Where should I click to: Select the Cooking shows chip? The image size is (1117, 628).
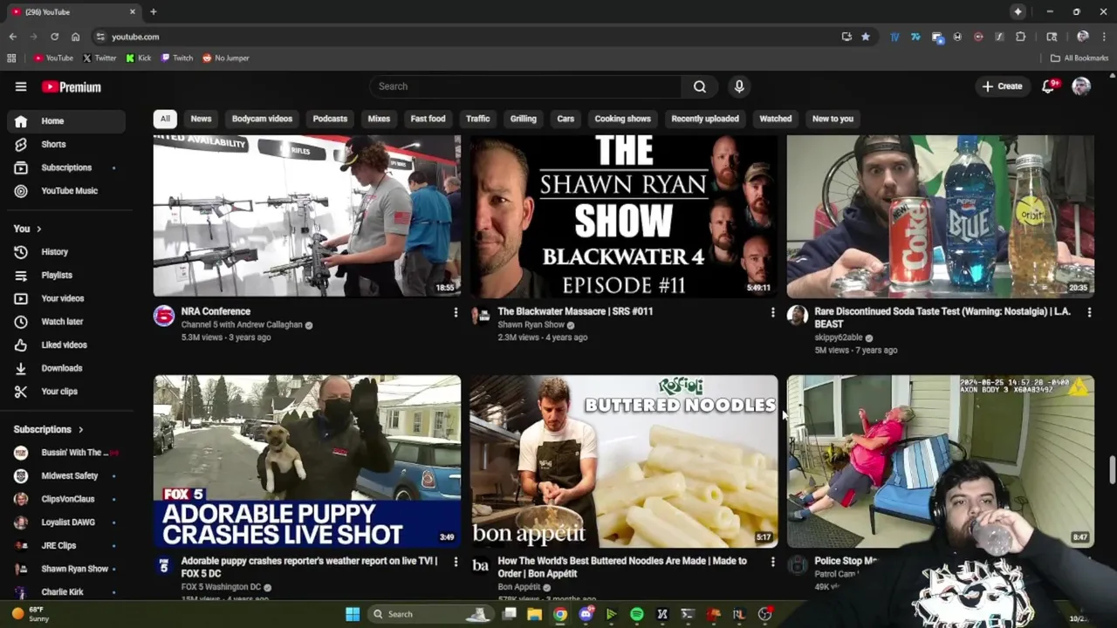pyautogui.click(x=623, y=119)
